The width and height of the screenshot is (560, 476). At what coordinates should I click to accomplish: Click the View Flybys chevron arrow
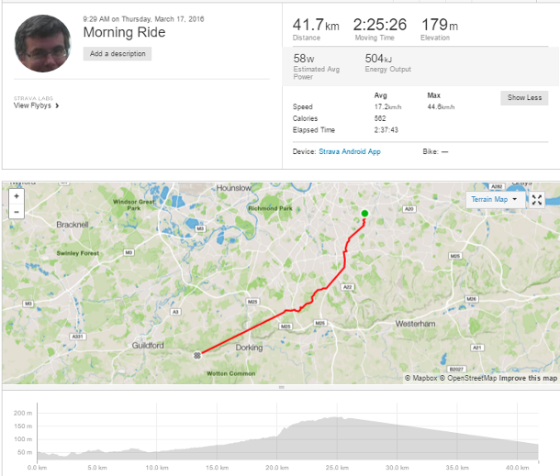point(57,105)
